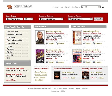Click the Search button
The image size is (112, 96).
click(98, 19)
